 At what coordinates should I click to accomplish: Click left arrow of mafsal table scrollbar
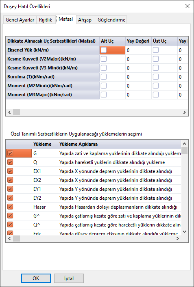pos(9,112)
